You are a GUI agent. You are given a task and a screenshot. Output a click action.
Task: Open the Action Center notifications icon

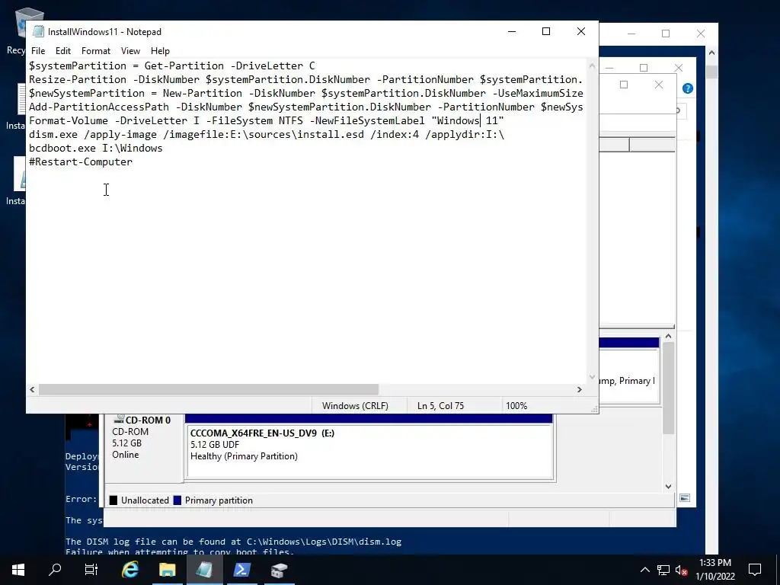pyautogui.click(x=755, y=570)
